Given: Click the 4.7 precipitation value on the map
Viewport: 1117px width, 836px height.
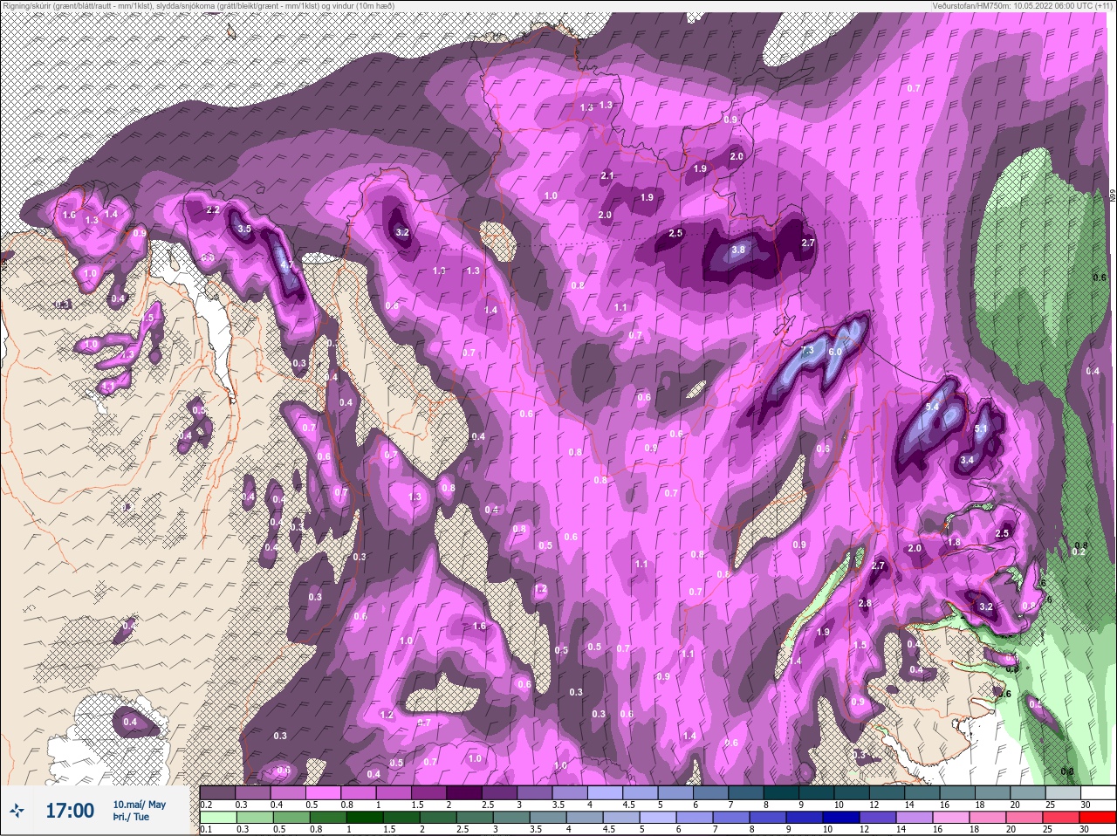Looking at the screenshot, I should (x=286, y=265).
